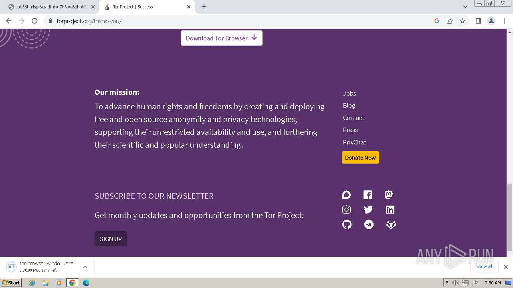Image resolution: width=513 pixels, height=288 pixels.
Task: Toggle the browser side panel
Action: (478, 21)
